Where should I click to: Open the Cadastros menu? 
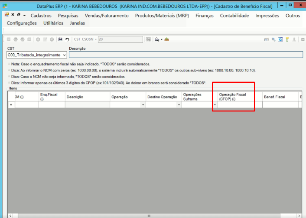(x=41, y=16)
